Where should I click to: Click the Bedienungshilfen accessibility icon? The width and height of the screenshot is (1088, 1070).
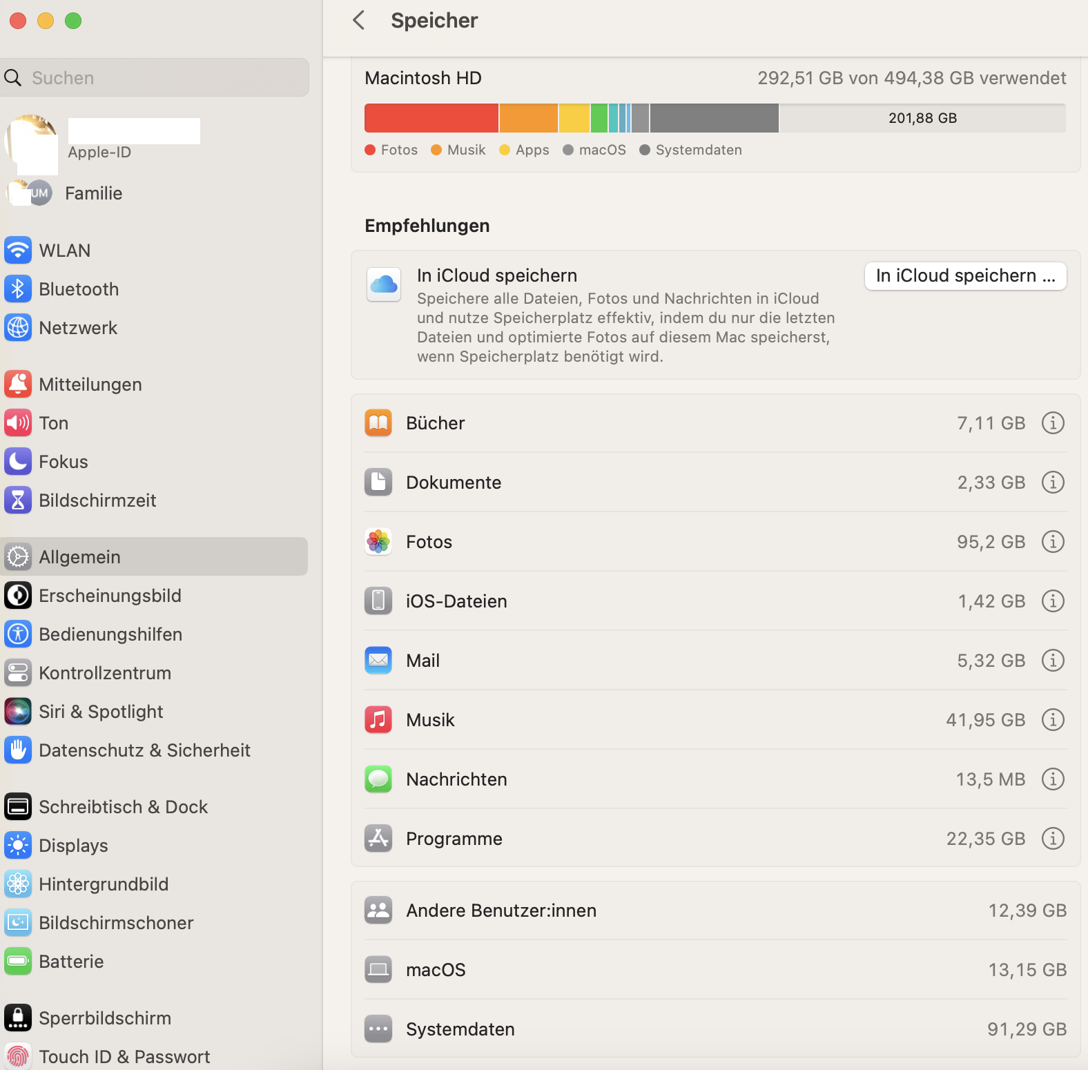click(18, 634)
